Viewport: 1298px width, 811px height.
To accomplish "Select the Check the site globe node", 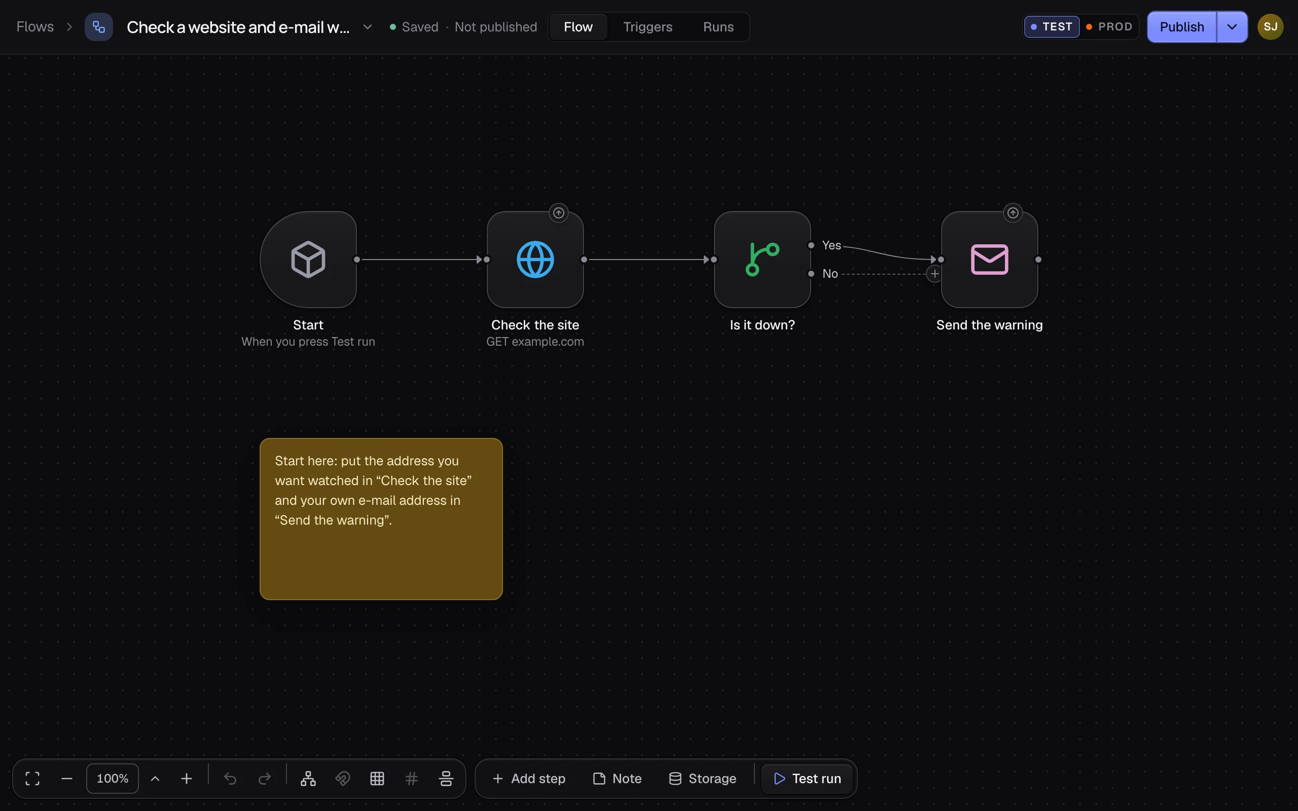I will [x=535, y=260].
